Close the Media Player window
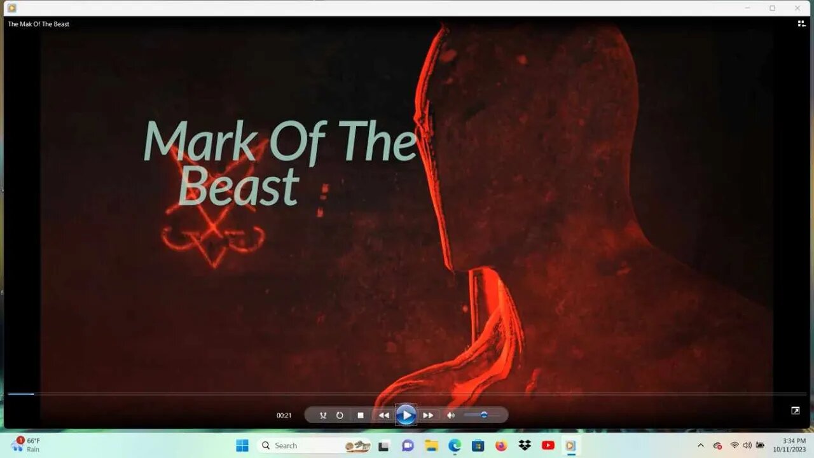 pos(797,8)
